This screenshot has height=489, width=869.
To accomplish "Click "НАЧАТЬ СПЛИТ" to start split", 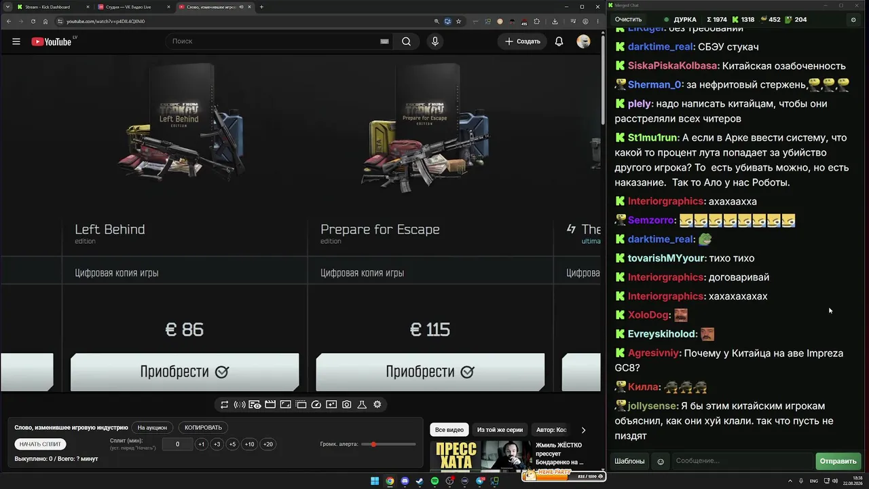I will tap(40, 444).
